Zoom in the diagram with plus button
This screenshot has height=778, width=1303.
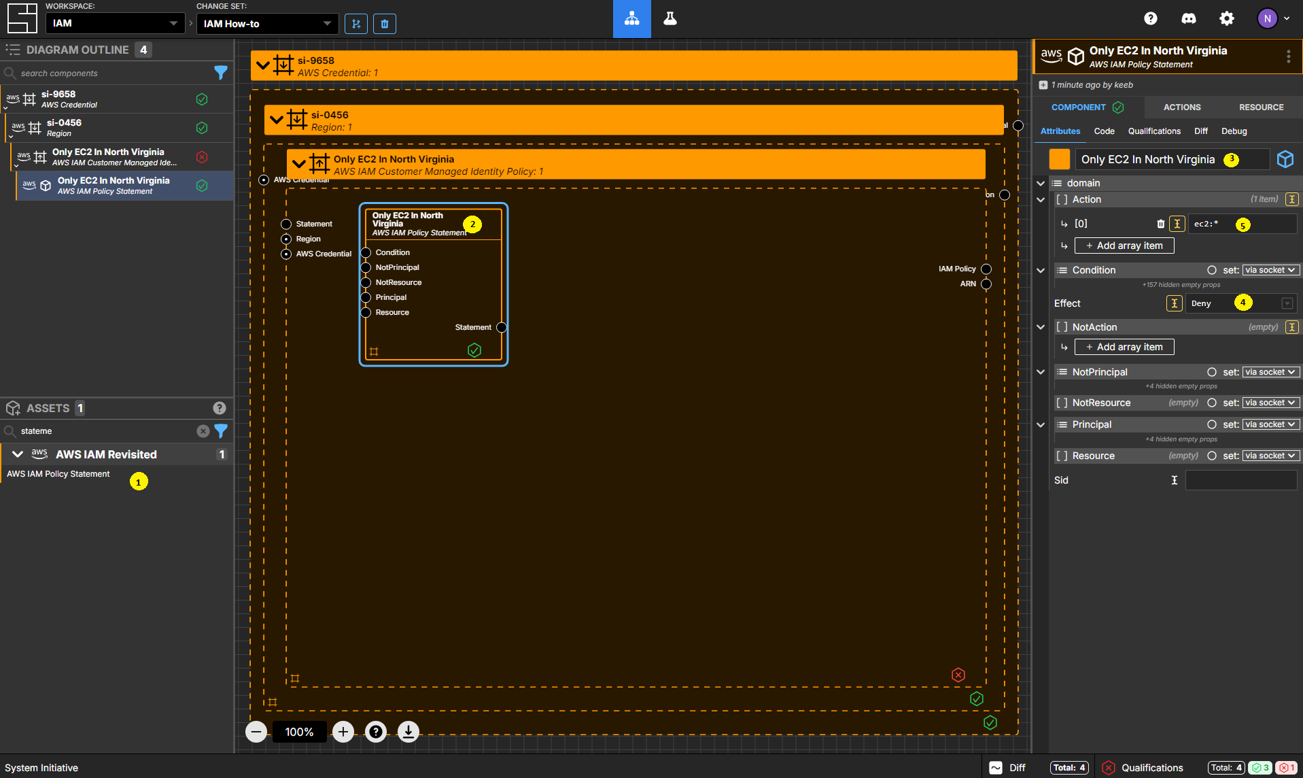(343, 732)
